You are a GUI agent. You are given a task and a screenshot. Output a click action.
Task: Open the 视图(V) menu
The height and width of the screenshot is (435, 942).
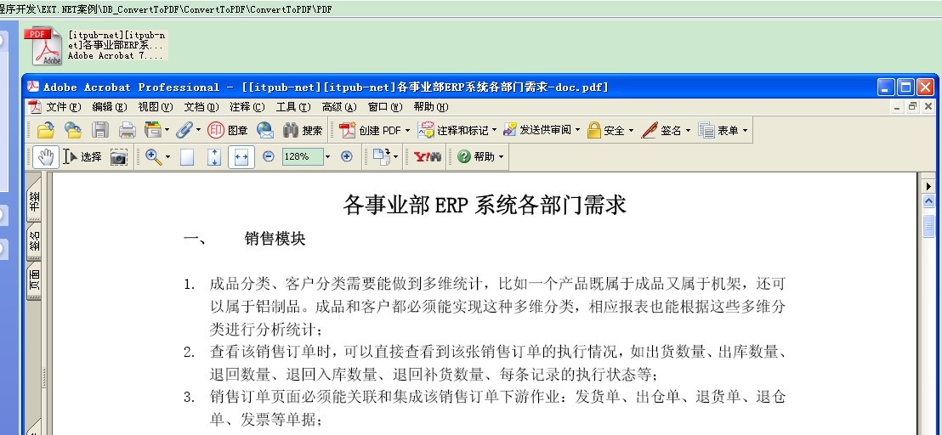click(x=155, y=107)
